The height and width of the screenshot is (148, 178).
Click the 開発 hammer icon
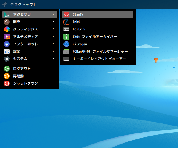click(x=7, y=22)
